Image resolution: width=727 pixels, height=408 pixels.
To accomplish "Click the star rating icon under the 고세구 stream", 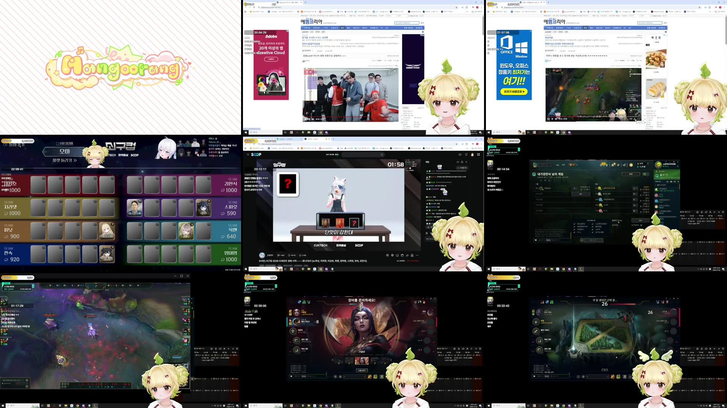I will [289, 255].
